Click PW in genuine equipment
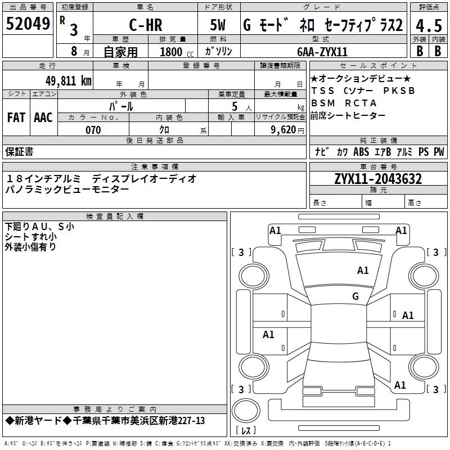Image resolution: width=450 pixels, height=450 pixels. (439, 151)
